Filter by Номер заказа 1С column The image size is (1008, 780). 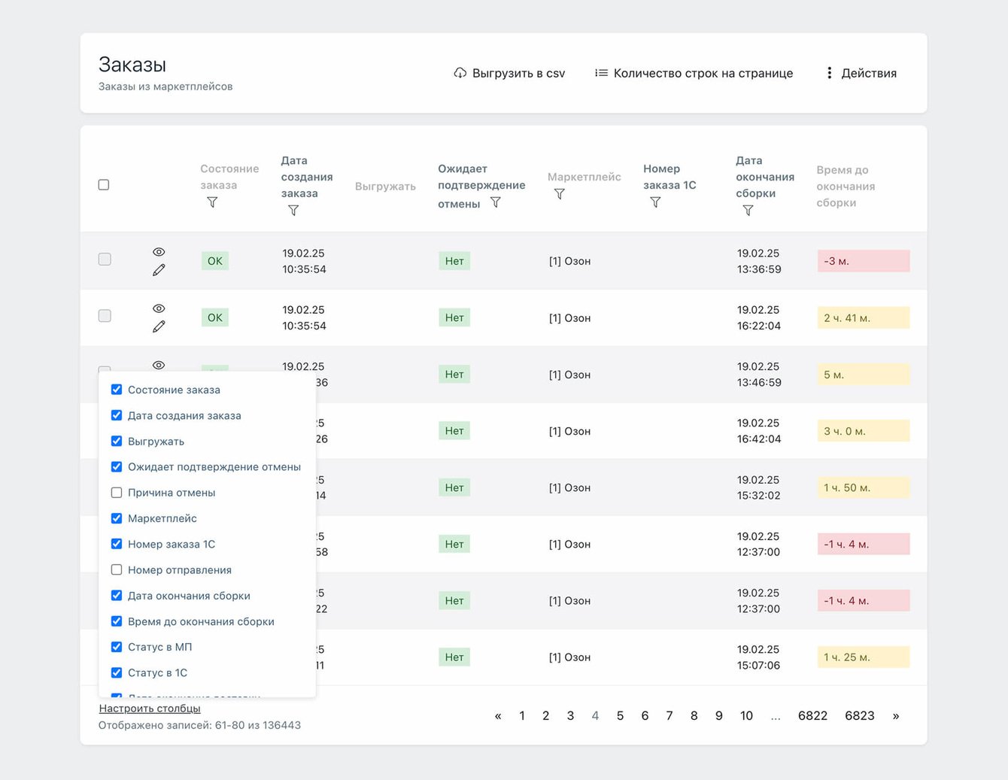click(655, 202)
